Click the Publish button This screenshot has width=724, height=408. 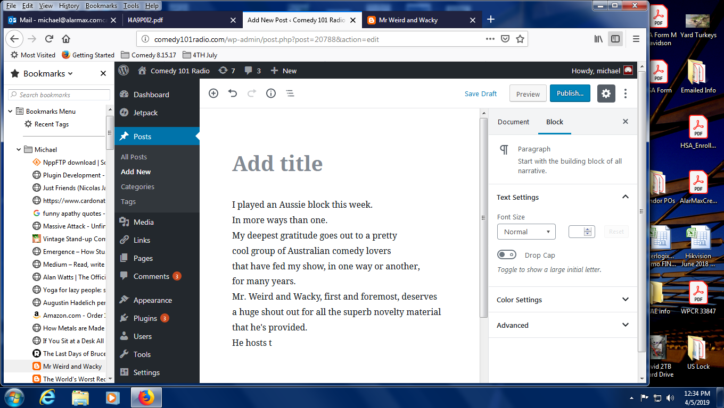[x=570, y=93]
